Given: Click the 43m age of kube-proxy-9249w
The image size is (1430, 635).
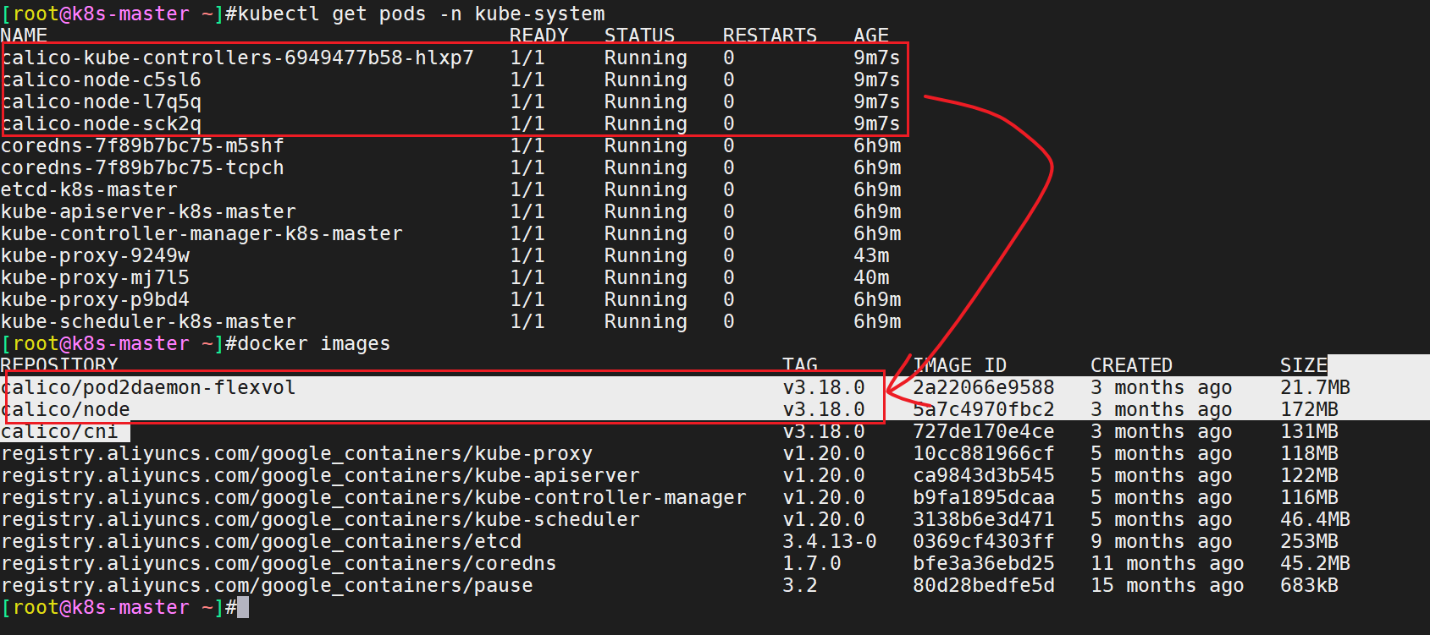Looking at the screenshot, I should point(871,255).
